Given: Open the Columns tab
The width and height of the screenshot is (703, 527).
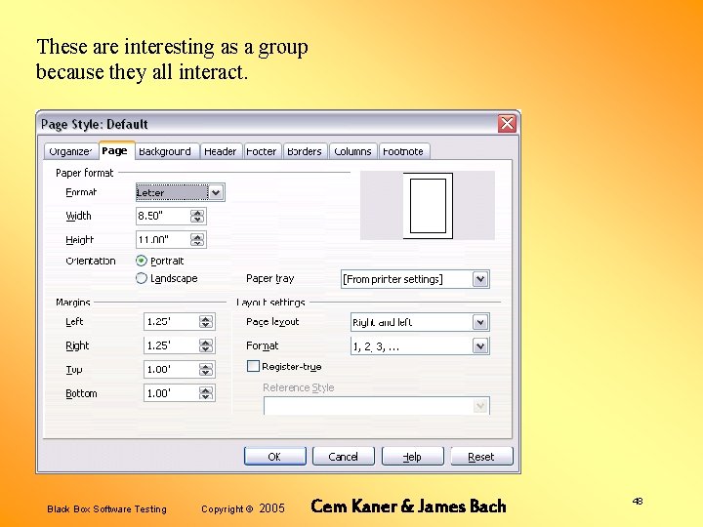Looking at the screenshot, I should coord(353,151).
